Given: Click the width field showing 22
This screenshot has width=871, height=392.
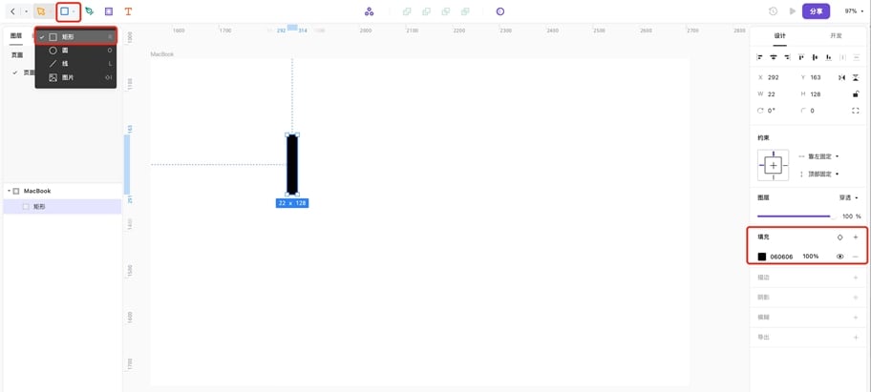Looking at the screenshot, I should pos(771,94).
